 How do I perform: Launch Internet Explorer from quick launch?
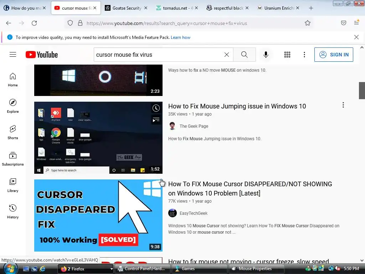click(42, 269)
